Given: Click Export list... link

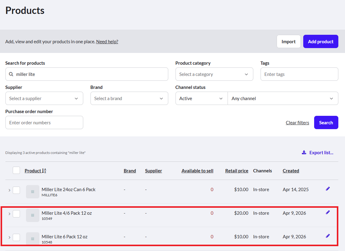Looking at the screenshot, I should 321,152.
